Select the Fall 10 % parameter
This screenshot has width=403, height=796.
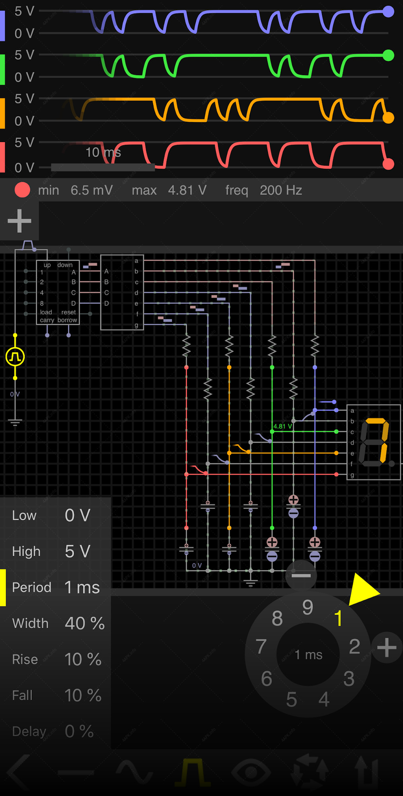tap(55, 695)
